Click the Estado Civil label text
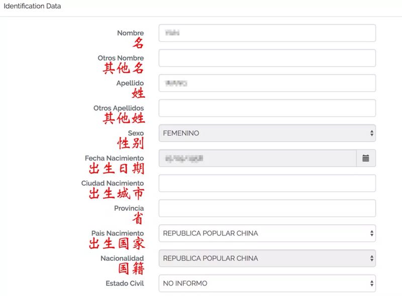 (125, 283)
